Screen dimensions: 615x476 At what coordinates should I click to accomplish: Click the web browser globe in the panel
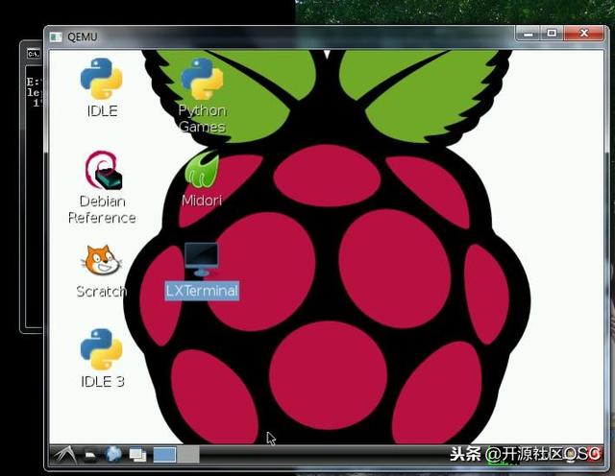(x=113, y=455)
